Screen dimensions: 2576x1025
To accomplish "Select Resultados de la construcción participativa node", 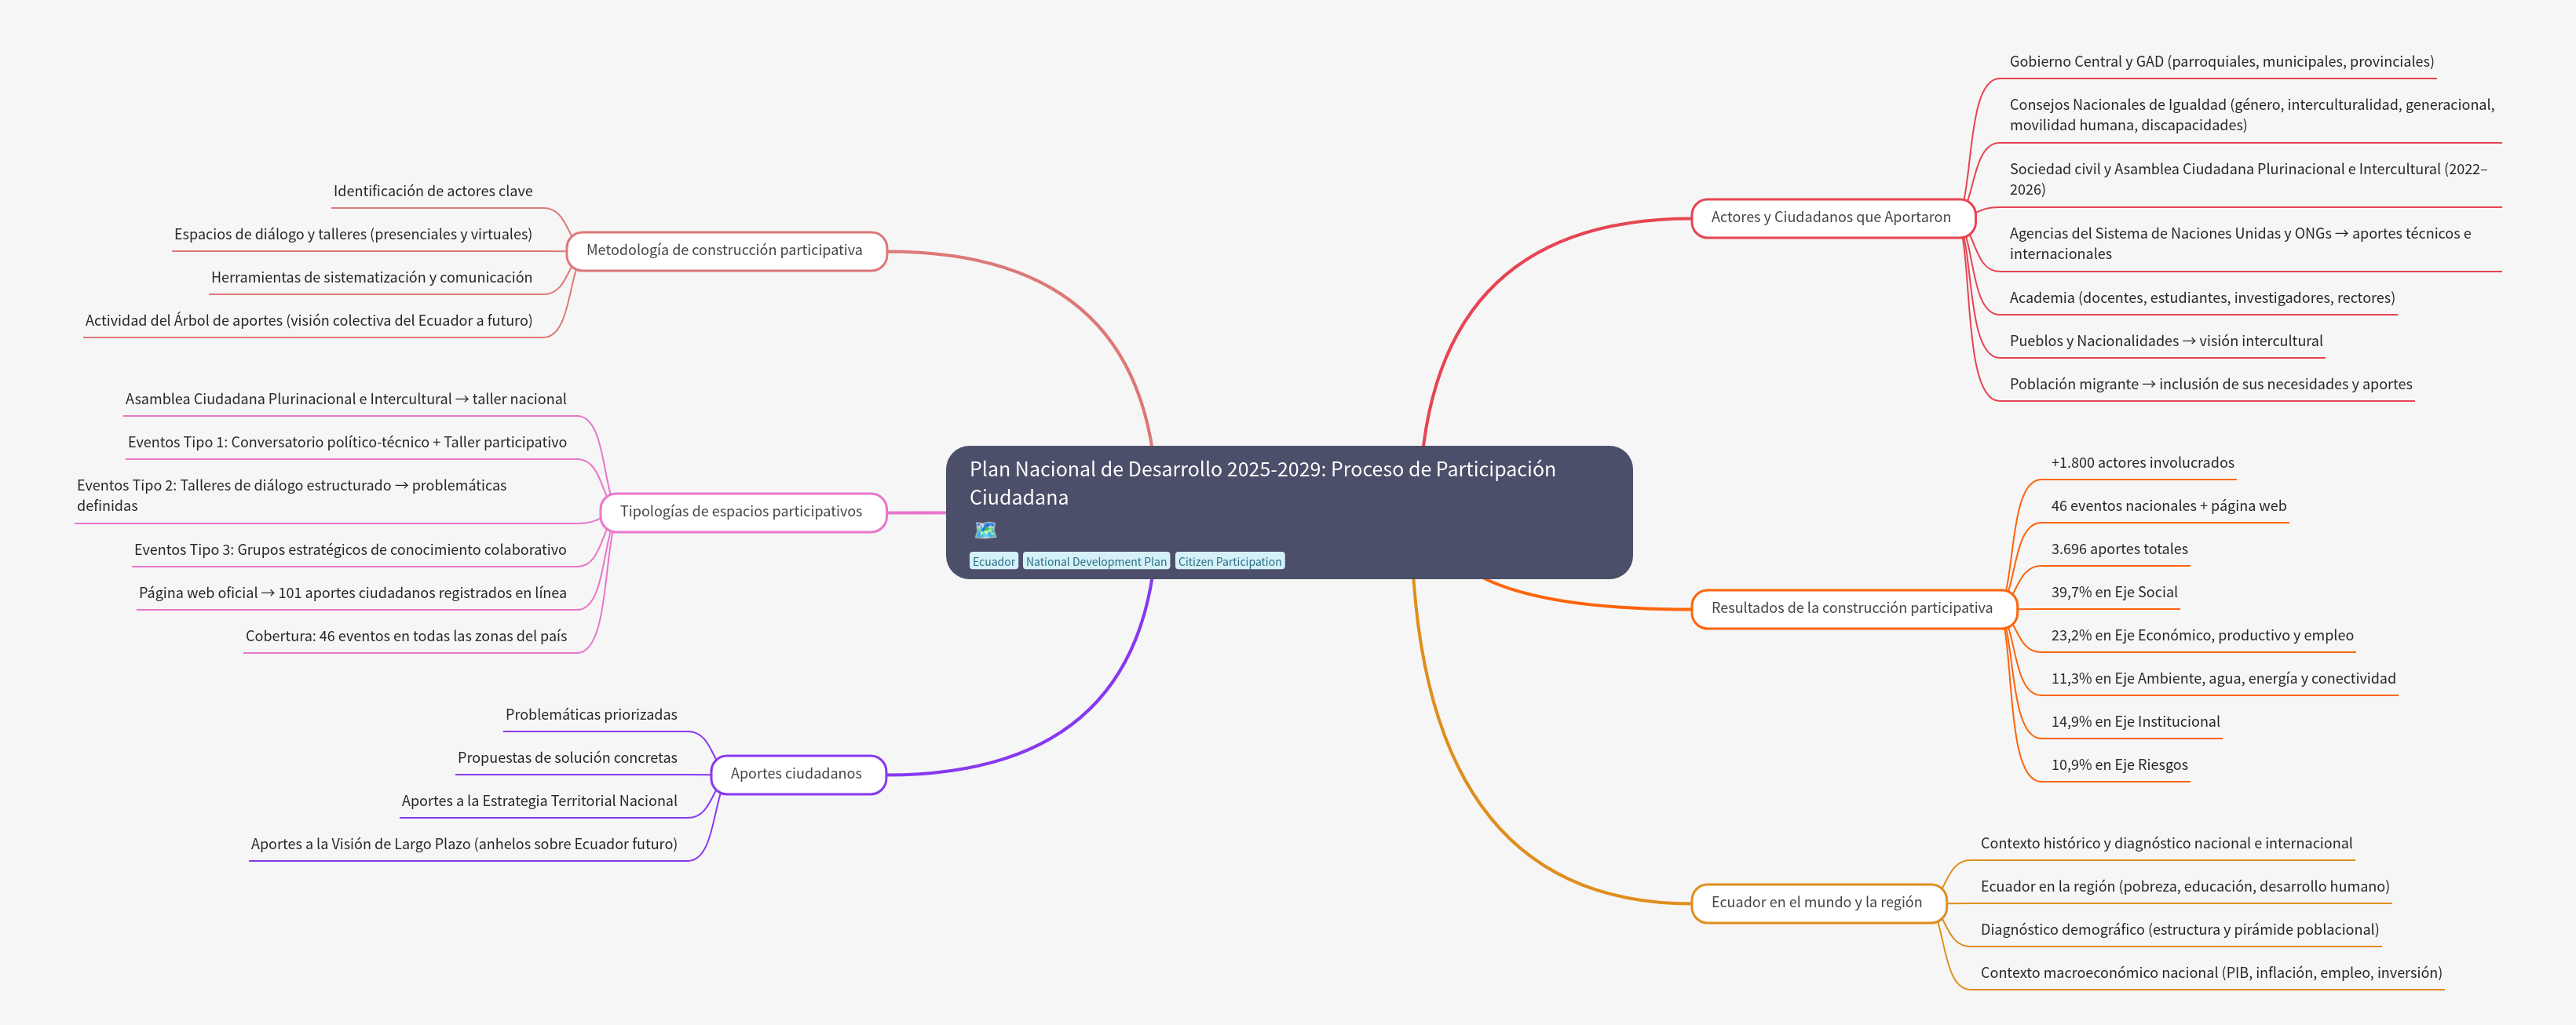I will click(x=1853, y=608).
